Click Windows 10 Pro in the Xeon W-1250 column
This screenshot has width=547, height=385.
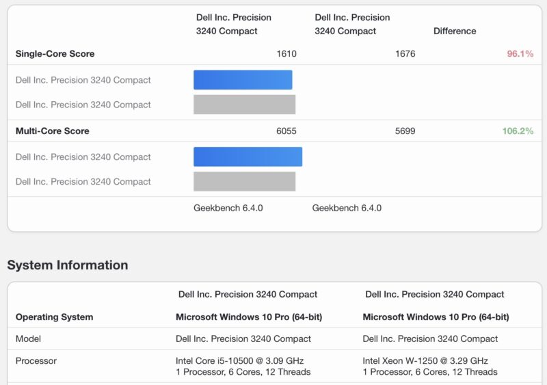pyautogui.click(x=436, y=317)
